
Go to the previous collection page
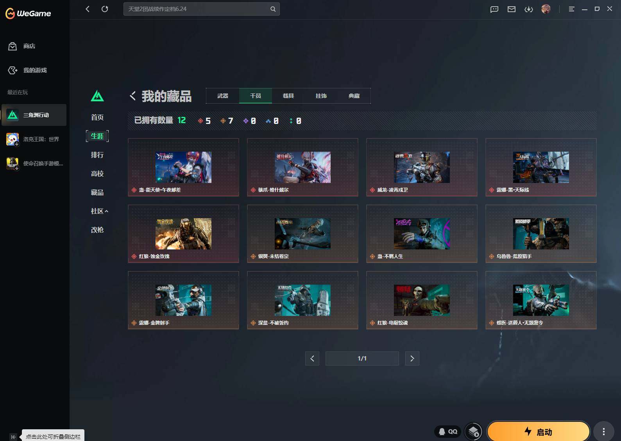[x=312, y=359]
